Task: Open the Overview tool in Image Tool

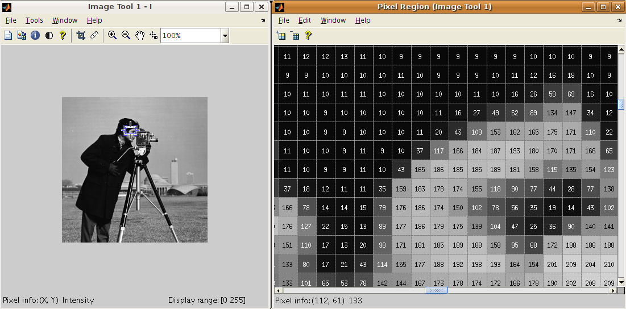Action: coord(8,35)
